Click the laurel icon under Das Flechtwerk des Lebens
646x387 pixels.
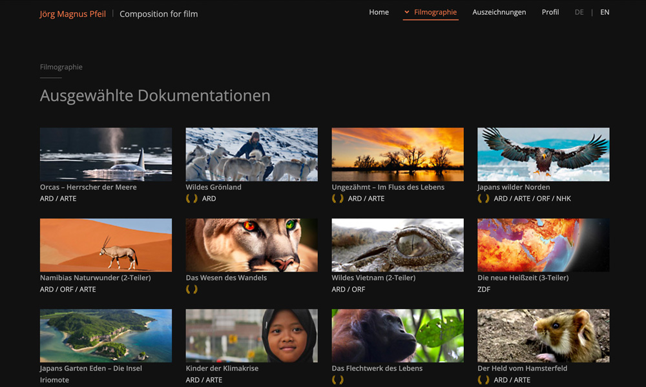click(337, 380)
